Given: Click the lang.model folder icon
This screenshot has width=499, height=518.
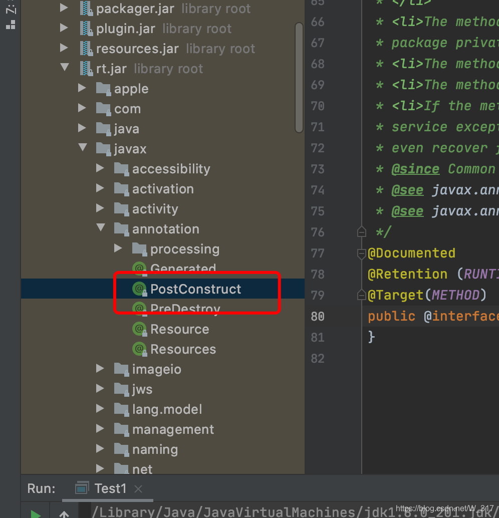Looking at the screenshot, I should 121,410.
